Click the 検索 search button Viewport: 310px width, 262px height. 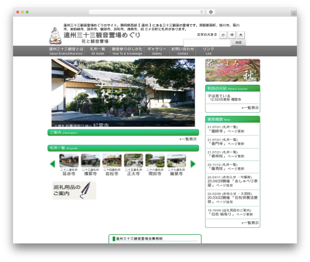click(x=239, y=43)
